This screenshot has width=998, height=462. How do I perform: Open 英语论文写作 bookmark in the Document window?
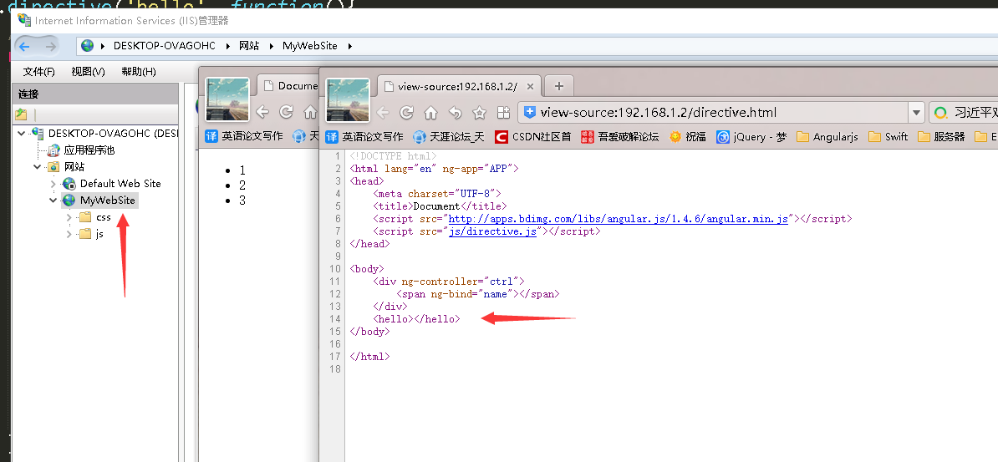[x=244, y=135]
